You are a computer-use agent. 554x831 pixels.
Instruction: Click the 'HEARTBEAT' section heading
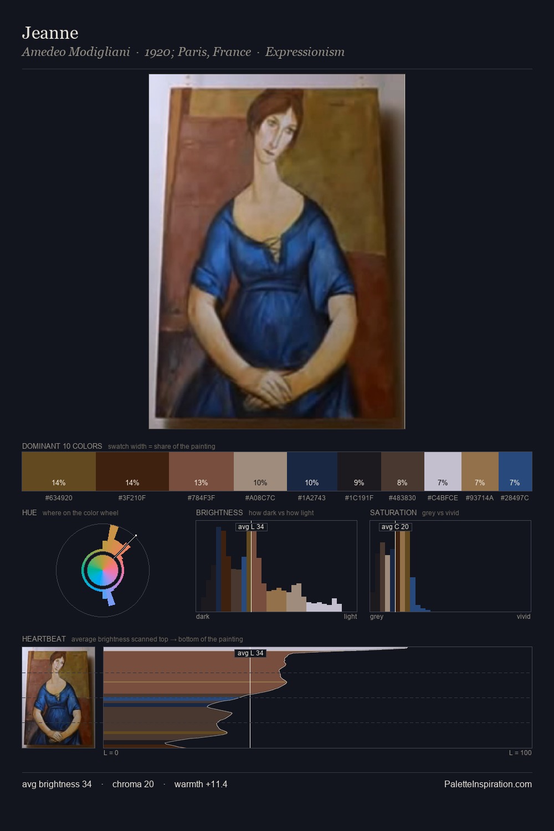(44, 639)
